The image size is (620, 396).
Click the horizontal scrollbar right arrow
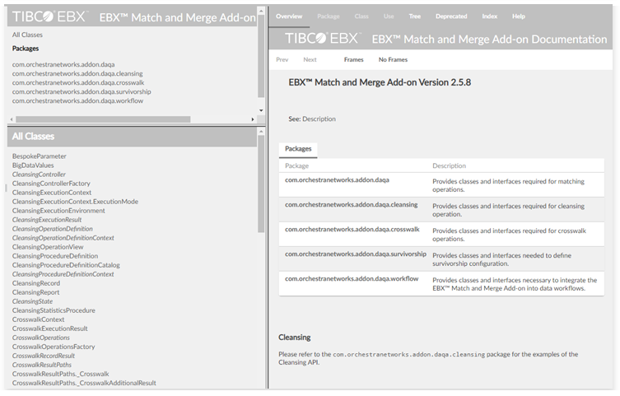click(253, 119)
